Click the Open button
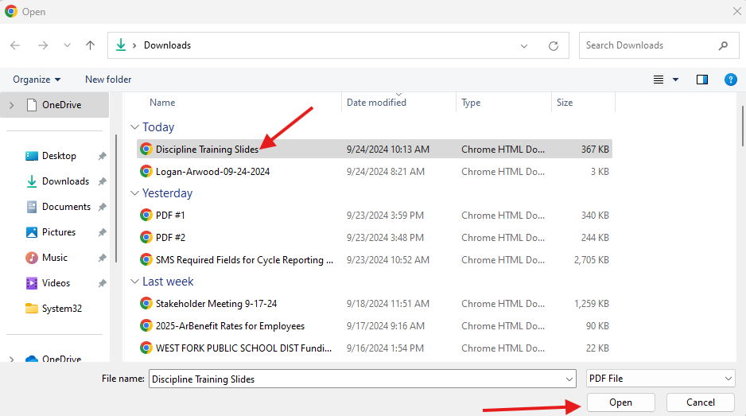The image size is (746, 416). coord(620,402)
